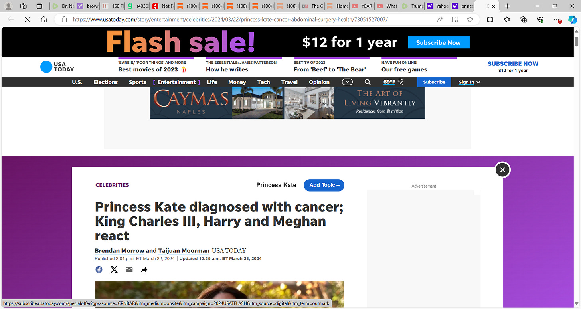Click the USA TODAY logo

point(57,67)
